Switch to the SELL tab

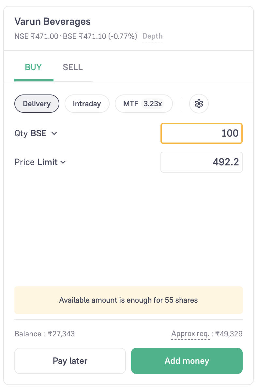[73, 68]
